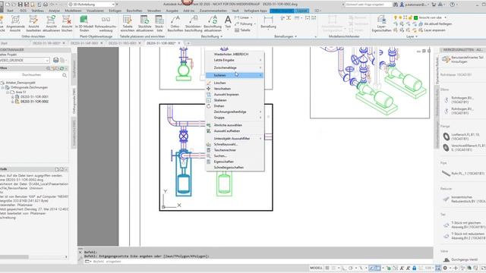Select Vorschweißflansch tool in tool palette

(464, 147)
